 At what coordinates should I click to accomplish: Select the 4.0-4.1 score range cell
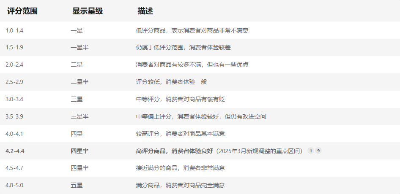tap(14, 134)
